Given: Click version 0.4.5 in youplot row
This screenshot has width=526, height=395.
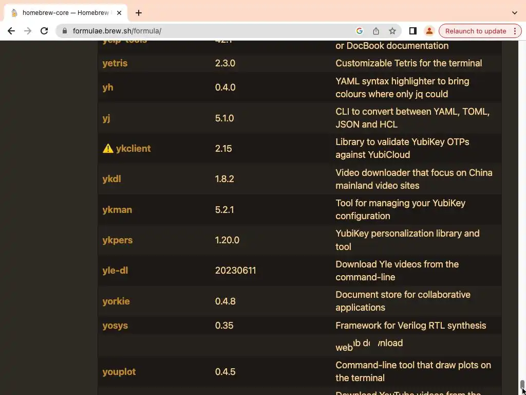Looking at the screenshot, I should point(225,372).
